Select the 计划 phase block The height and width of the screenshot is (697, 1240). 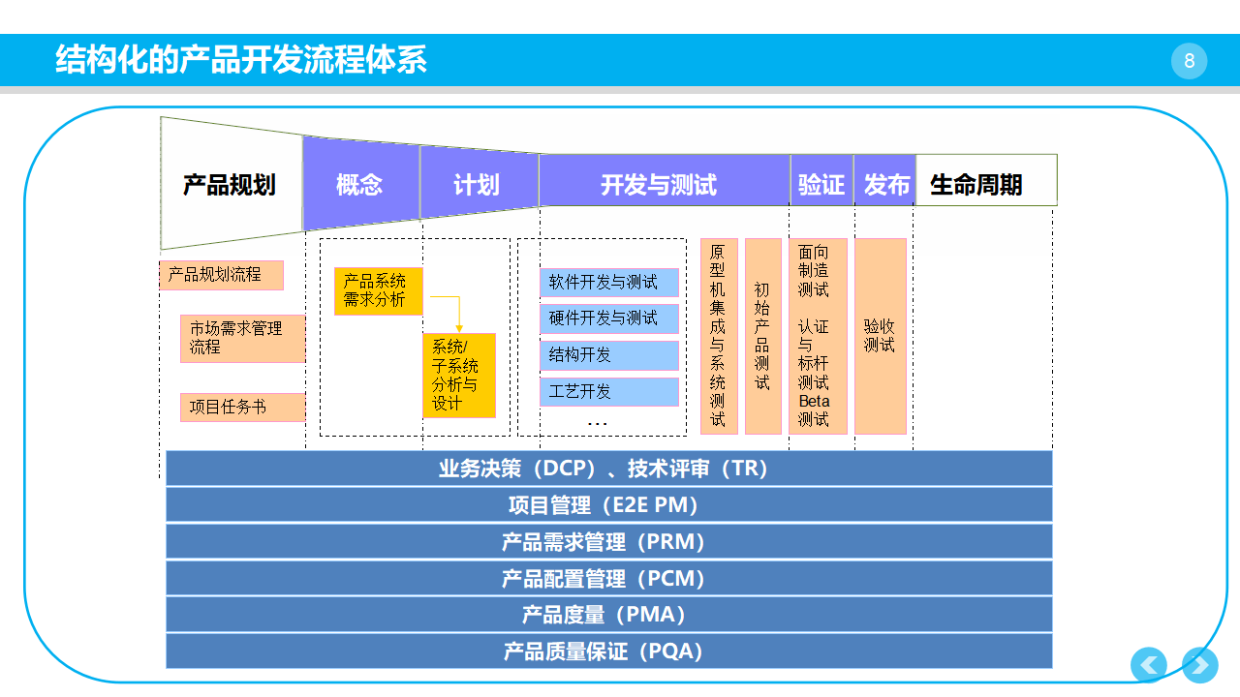pyautogui.click(x=479, y=184)
